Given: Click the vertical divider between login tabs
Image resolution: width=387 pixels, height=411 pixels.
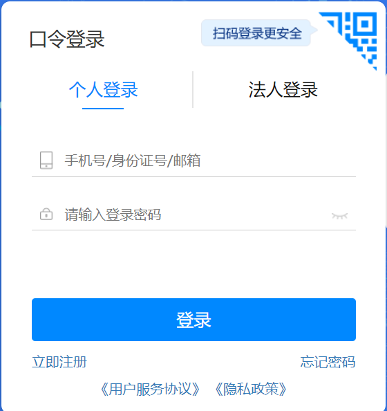Looking at the screenshot, I should 193,89.
